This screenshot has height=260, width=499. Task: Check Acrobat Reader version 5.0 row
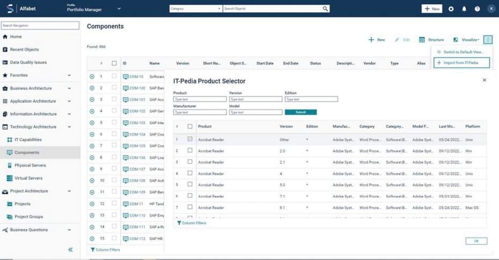tap(190, 184)
